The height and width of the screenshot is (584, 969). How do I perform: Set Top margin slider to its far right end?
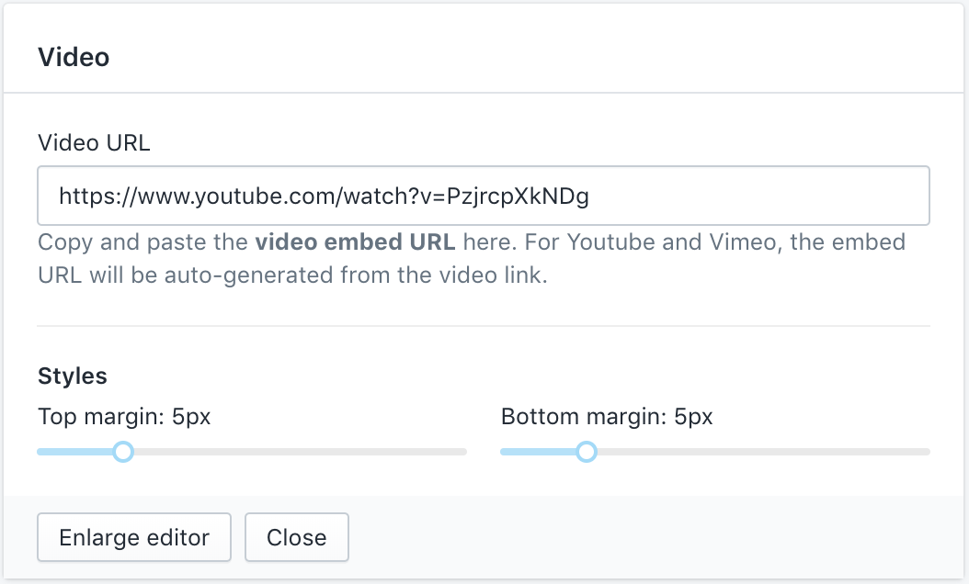pyautogui.click(x=465, y=452)
